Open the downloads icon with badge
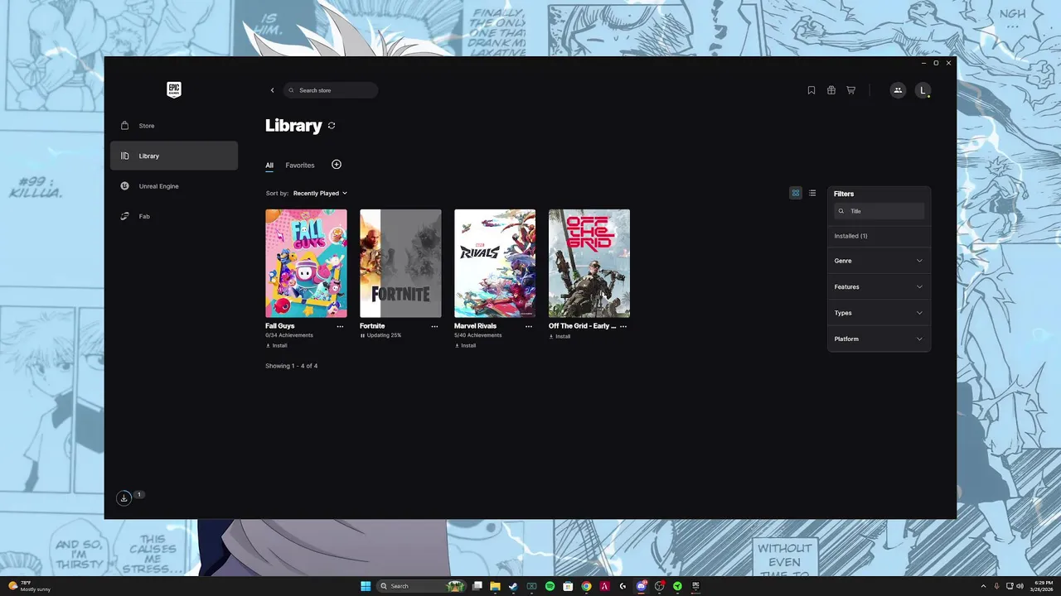Image resolution: width=1061 pixels, height=596 pixels. (124, 497)
